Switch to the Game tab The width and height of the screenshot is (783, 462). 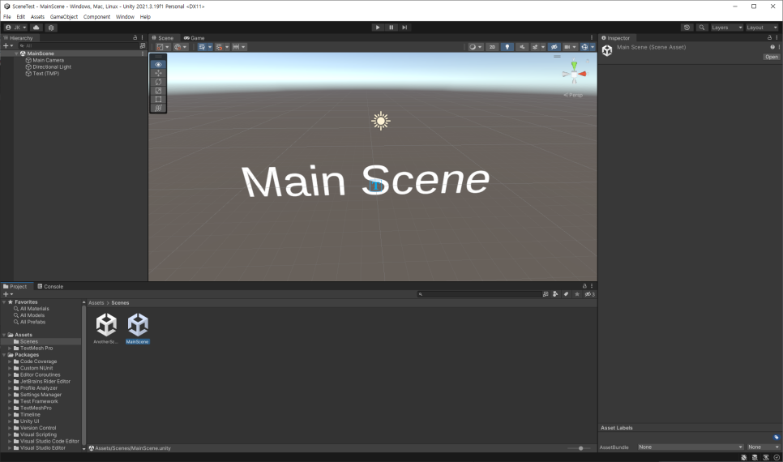(195, 38)
